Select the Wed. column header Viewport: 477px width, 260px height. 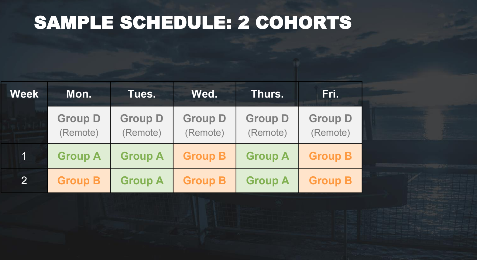click(204, 94)
